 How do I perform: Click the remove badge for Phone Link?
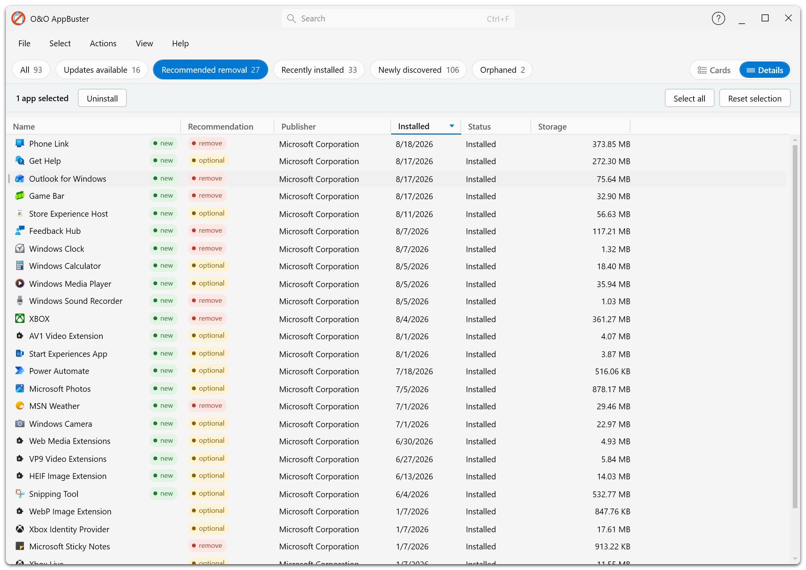207,143
